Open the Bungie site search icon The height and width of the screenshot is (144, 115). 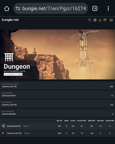[90, 20]
